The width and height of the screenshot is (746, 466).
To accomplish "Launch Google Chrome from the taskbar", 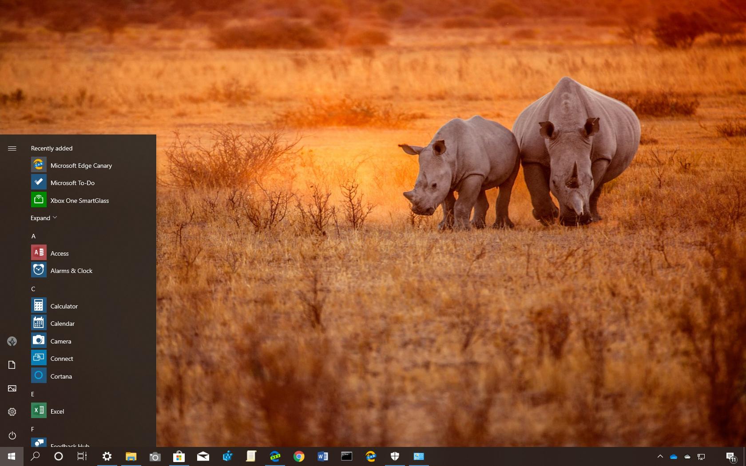I will [x=299, y=456].
